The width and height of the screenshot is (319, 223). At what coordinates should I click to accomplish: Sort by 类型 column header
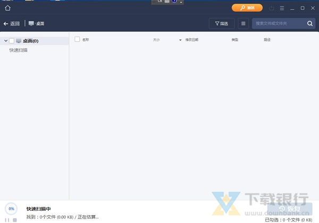[x=235, y=40]
